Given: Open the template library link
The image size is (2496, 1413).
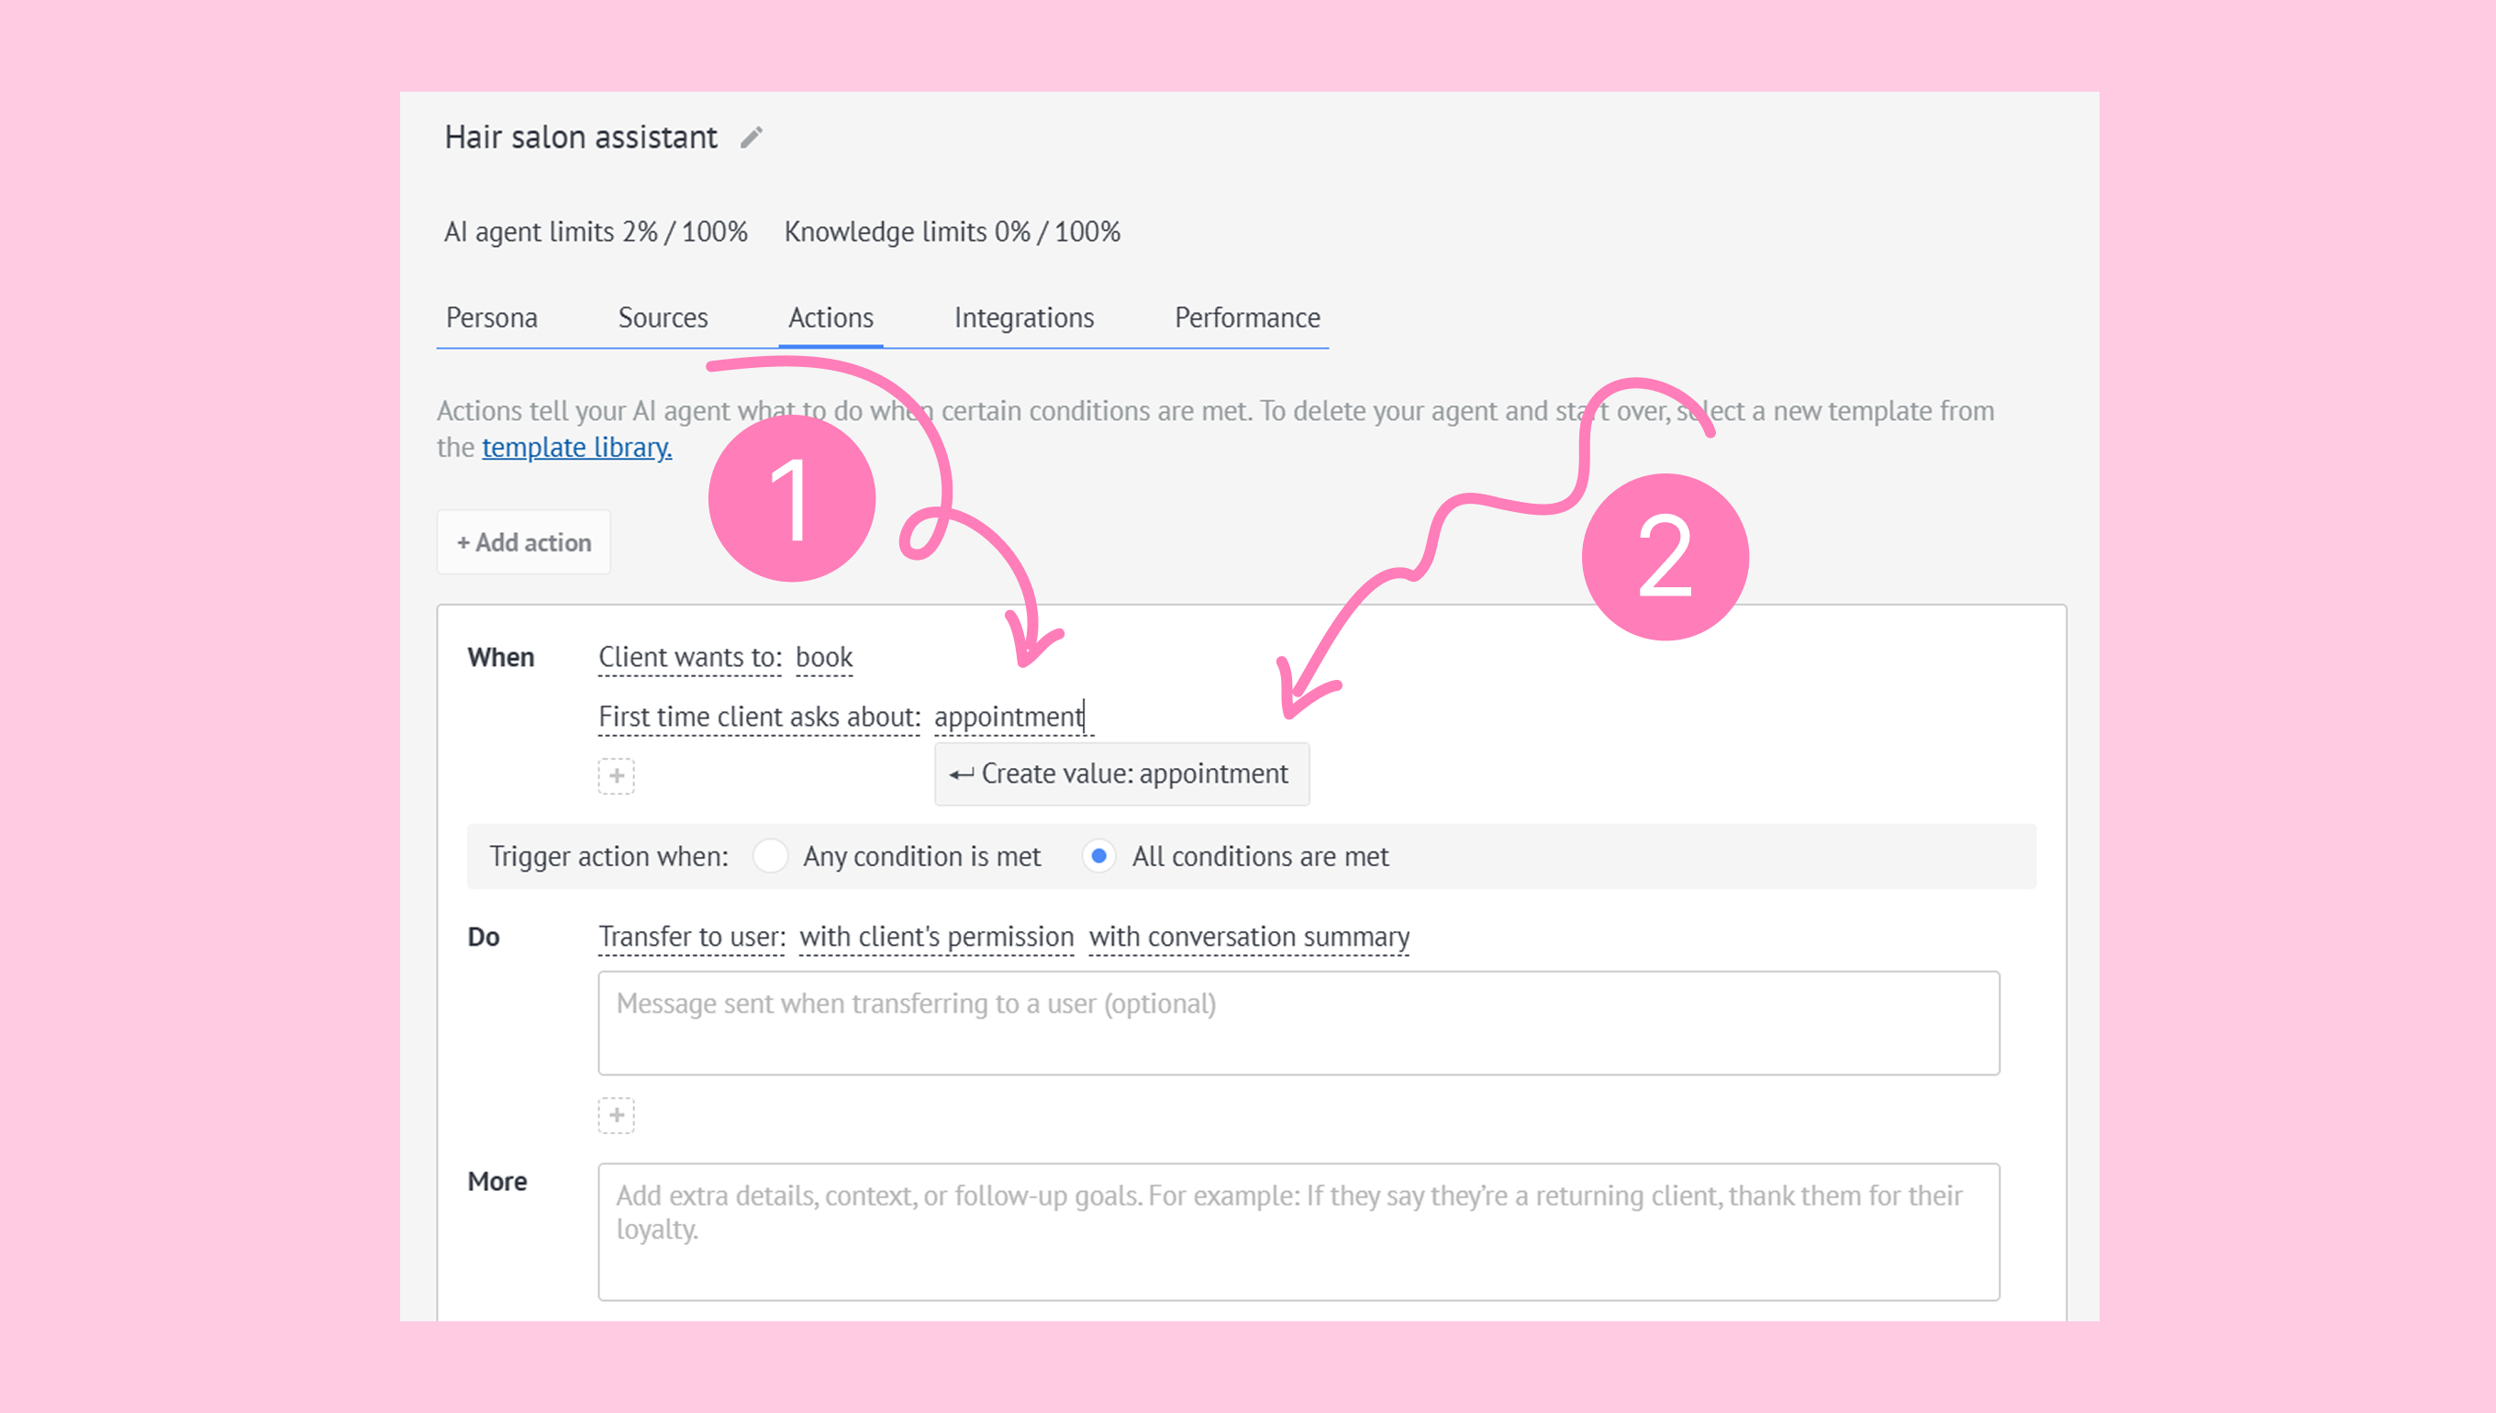Looking at the screenshot, I should 576,448.
